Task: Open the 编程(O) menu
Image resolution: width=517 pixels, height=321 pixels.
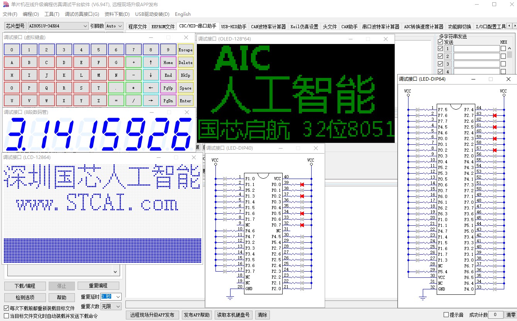Action: (31, 14)
